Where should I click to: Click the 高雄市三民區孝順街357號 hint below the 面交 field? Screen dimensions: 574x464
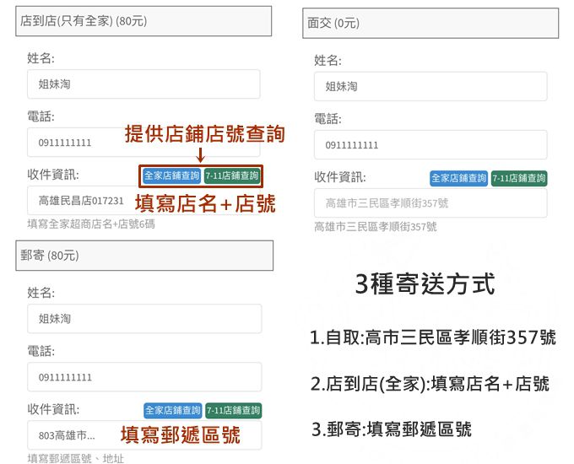(376, 227)
